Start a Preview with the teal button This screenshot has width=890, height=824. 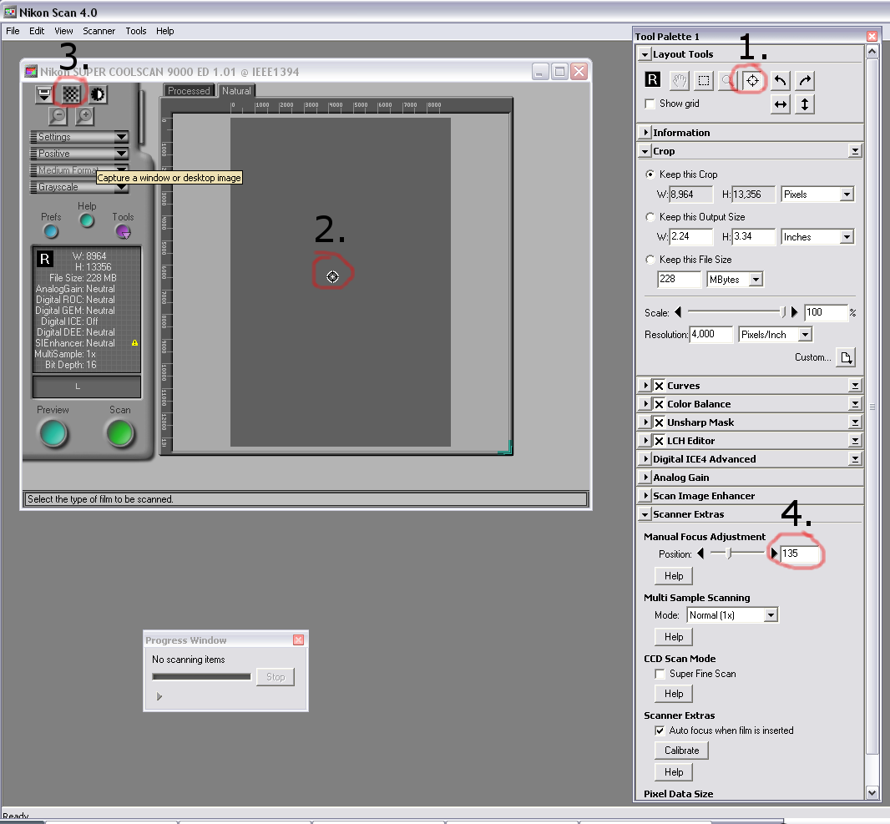54,433
